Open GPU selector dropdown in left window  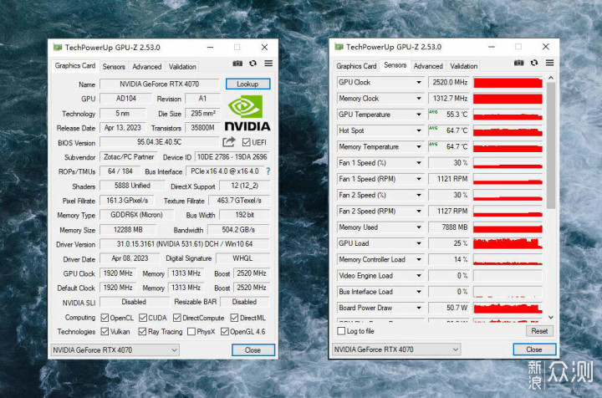click(115, 350)
